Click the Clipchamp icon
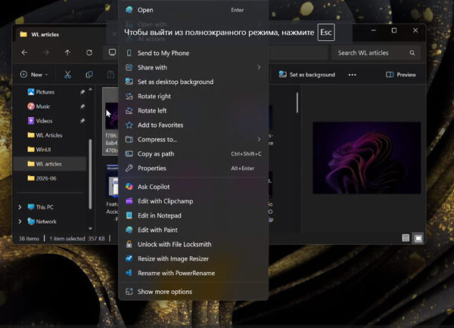Screen dimensions: 454x328 129,201
